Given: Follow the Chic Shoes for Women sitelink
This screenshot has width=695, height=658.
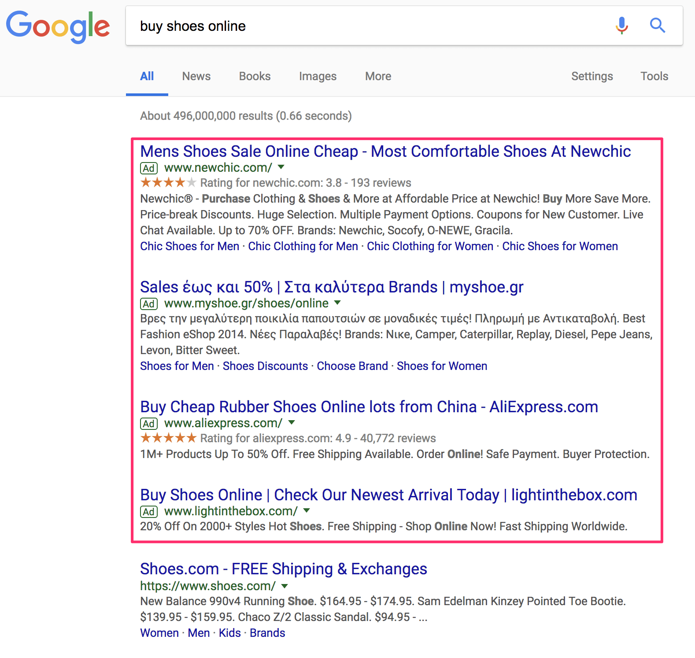Looking at the screenshot, I should pyautogui.click(x=560, y=246).
